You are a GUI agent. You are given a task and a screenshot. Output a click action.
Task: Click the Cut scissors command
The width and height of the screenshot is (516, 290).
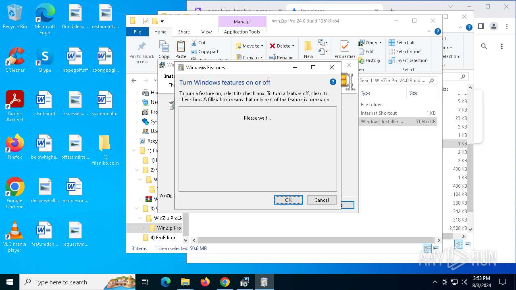pyautogui.click(x=198, y=43)
